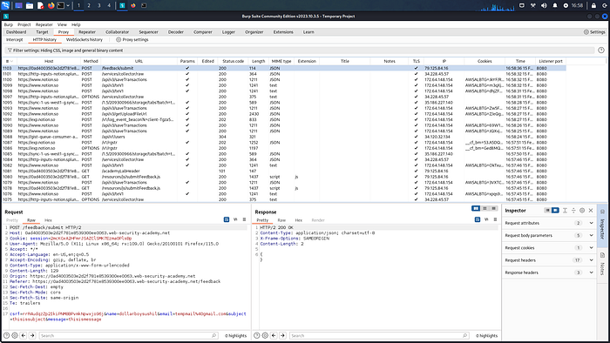Open the Inspector settings gear
This screenshot has width=610, height=343.
coord(582,210)
